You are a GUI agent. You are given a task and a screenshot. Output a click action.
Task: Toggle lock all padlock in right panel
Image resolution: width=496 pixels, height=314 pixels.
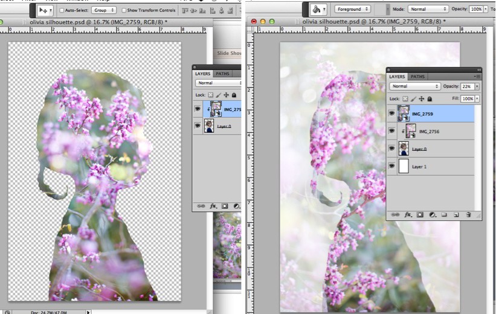click(x=430, y=98)
